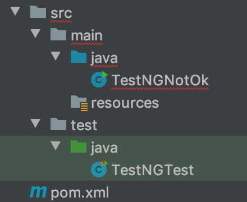
Task: Collapse the blue java folder arrow
Action: [x=56, y=56]
